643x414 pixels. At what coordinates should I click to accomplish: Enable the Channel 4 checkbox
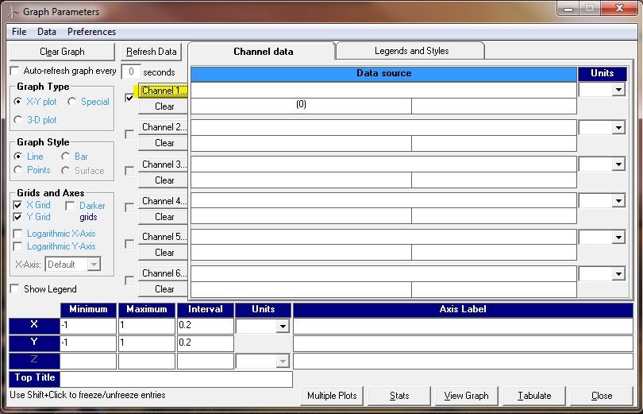click(x=129, y=207)
